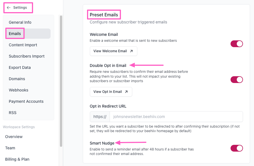The width and height of the screenshot is (254, 166).
Task: Click the external-link arrow on View Welcome Email
Action: (x=131, y=51)
